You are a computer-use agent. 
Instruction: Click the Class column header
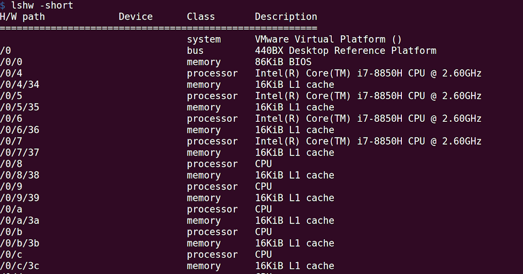[x=200, y=17]
